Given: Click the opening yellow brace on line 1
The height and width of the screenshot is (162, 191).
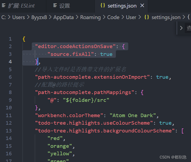Looking at the screenshot, I should click(x=24, y=39).
